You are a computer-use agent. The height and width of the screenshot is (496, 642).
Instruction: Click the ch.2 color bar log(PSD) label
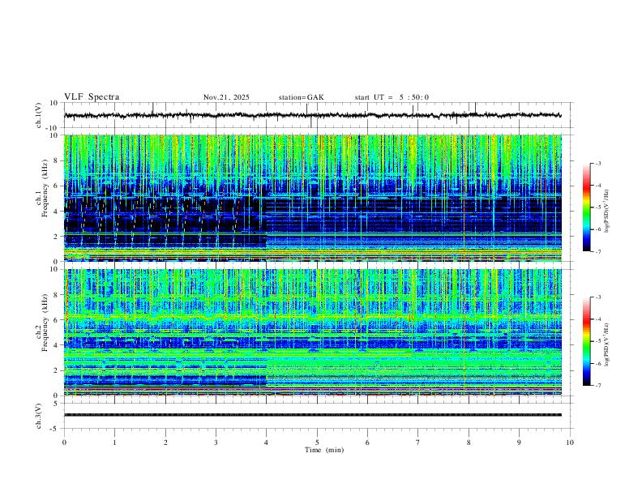click(x=607, y=344)
